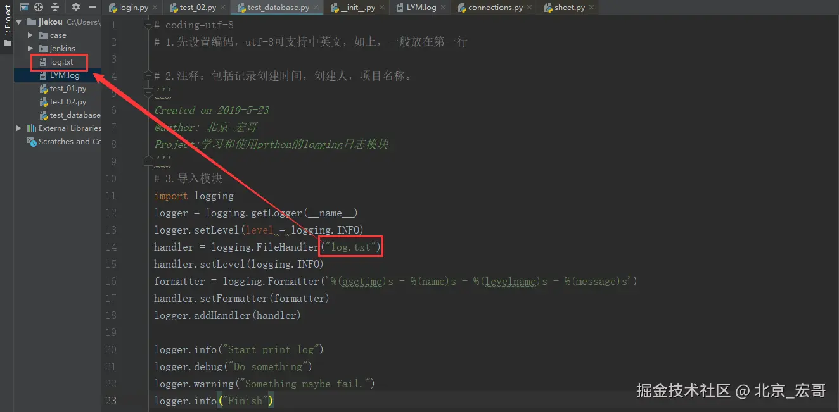Switch to the login.py editor tab

point(133,8)
